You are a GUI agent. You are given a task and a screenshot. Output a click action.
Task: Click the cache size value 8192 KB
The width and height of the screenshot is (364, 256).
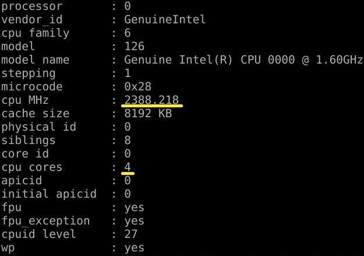tap(148, 113)
